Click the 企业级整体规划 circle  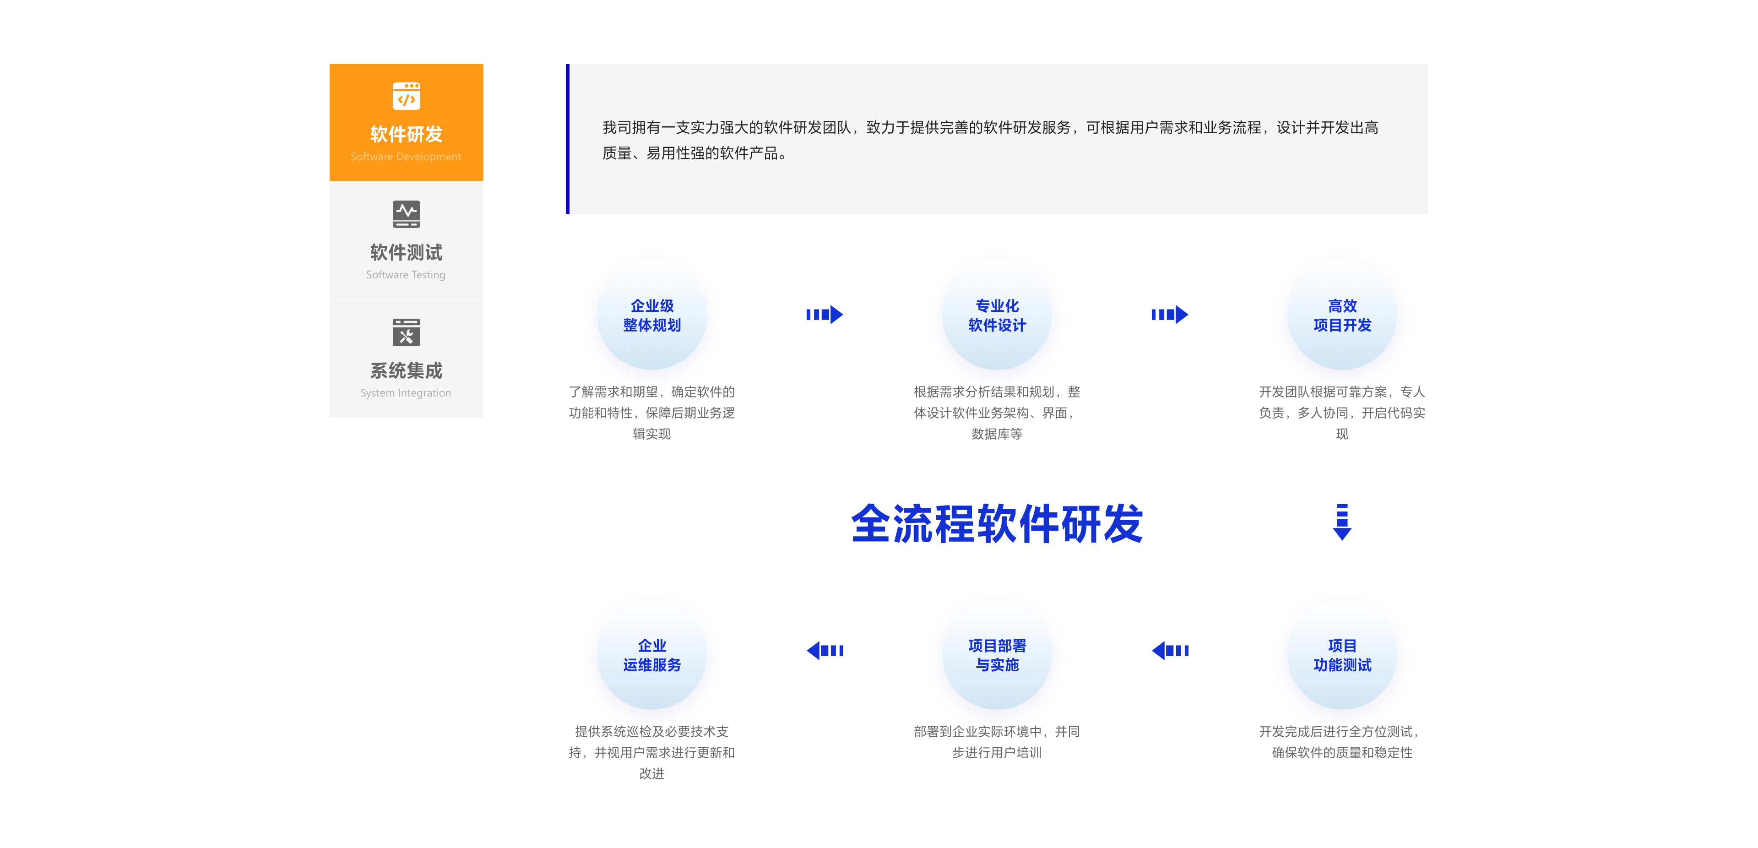tap(652, 315)
